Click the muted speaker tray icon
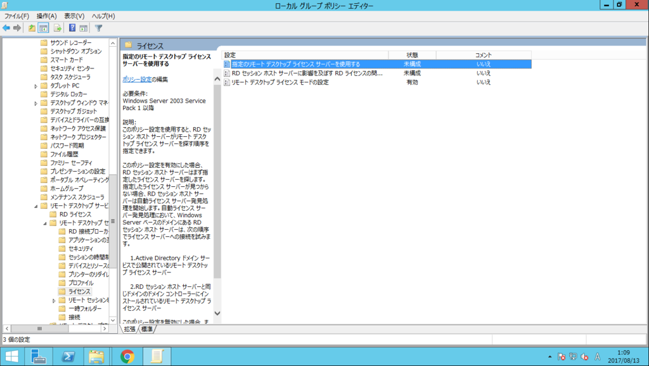The width and height of the screenshot is (649, 366). (x=585, y=357)
